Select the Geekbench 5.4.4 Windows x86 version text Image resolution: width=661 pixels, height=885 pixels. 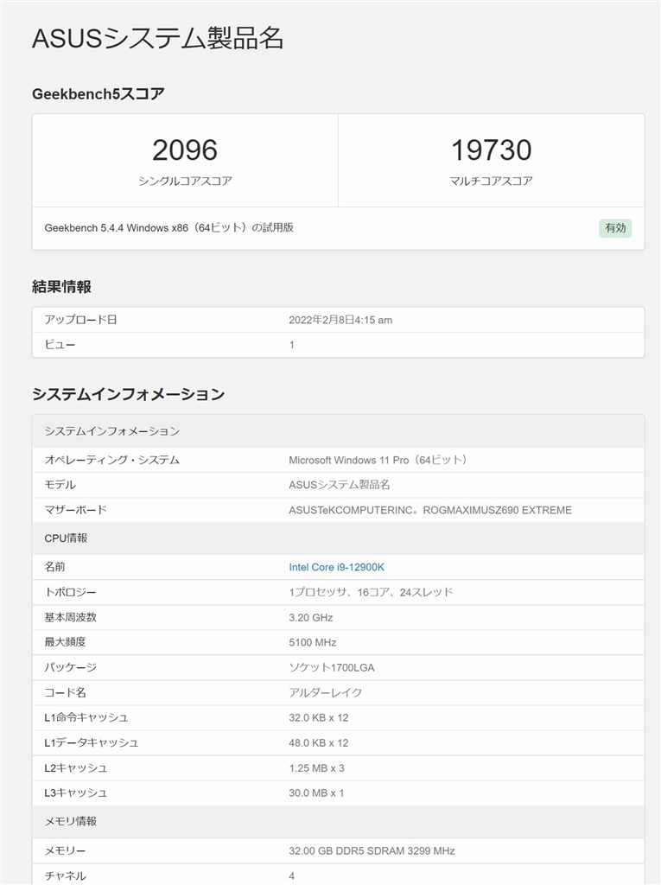[x=168, y=227]
